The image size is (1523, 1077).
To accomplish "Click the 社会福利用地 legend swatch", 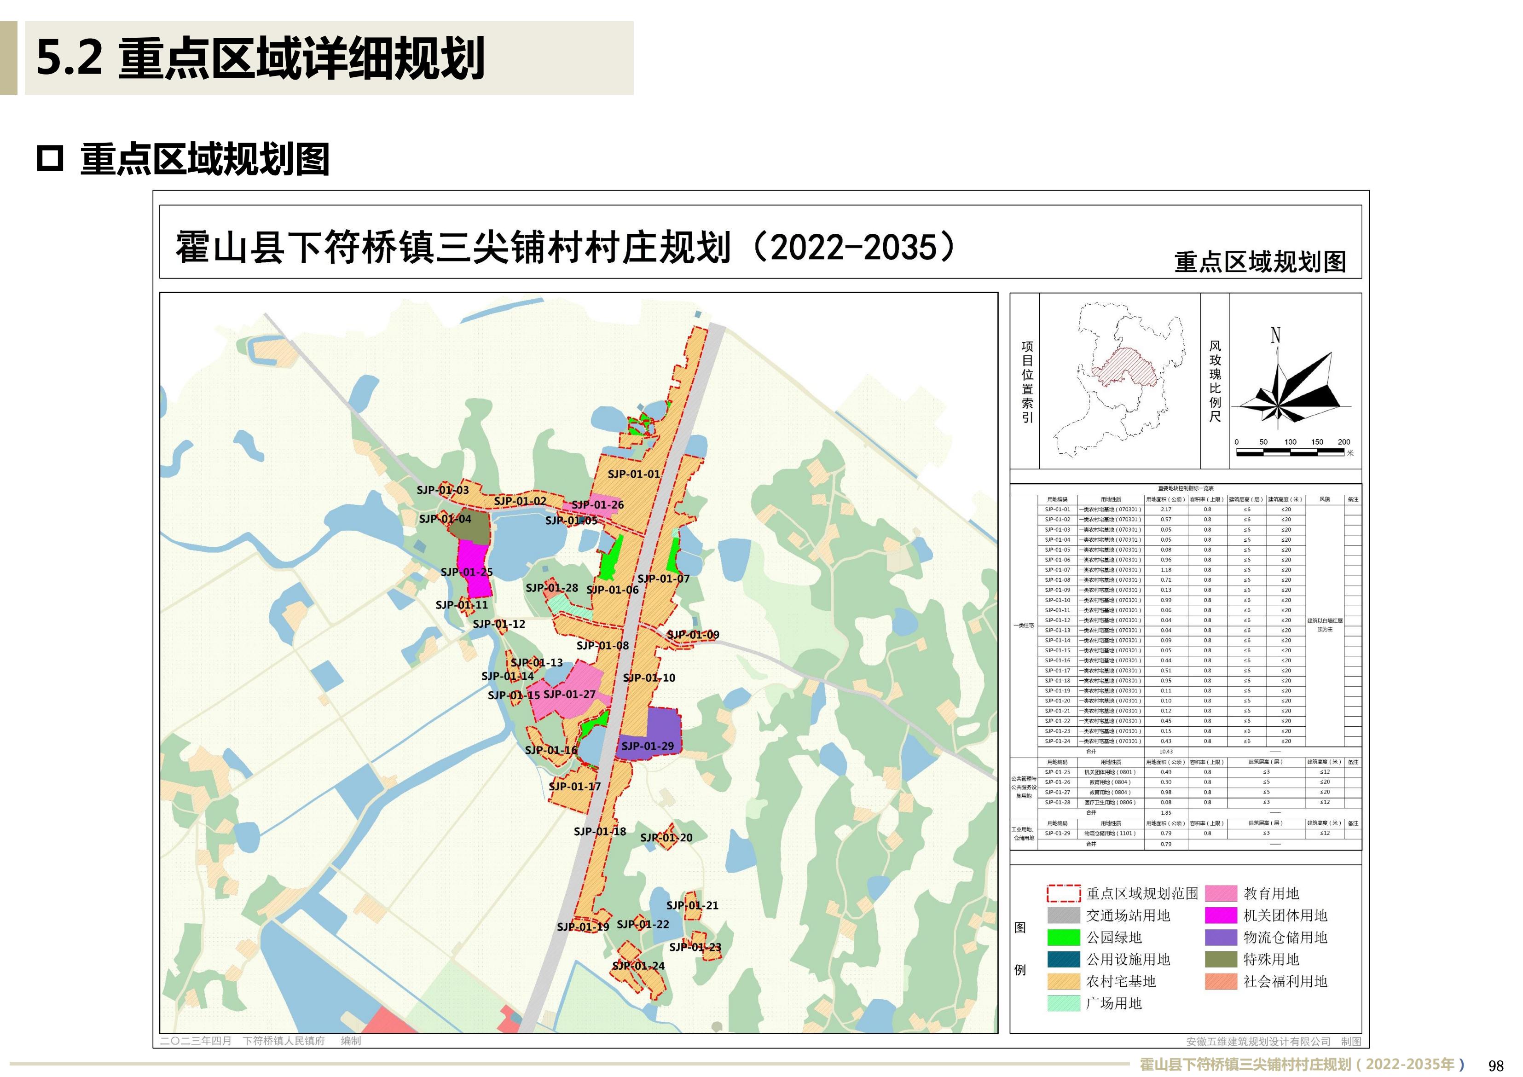I will pos(1221,981).
